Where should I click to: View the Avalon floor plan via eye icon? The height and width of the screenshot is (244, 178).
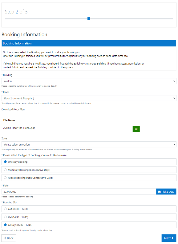point(136,129)
